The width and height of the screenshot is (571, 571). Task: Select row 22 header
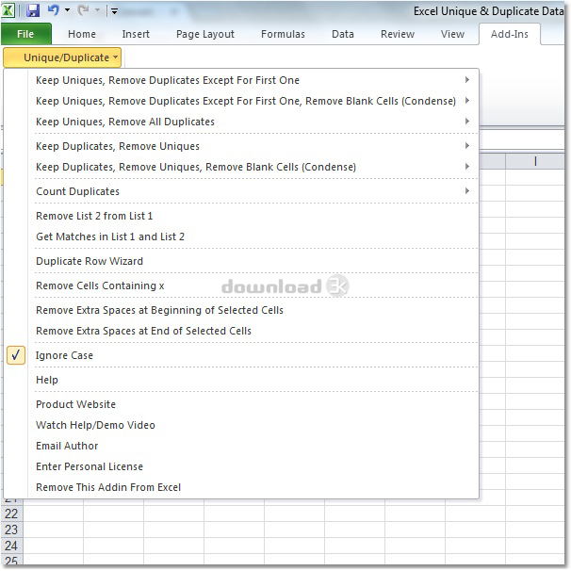[x=11, y=514]
